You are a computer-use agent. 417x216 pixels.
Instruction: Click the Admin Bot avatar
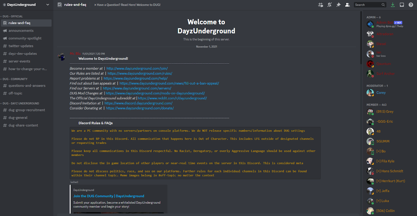click(x=370, y=24)
